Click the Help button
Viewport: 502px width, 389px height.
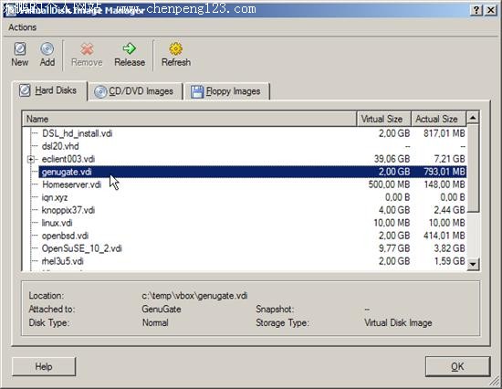point(44,366)
